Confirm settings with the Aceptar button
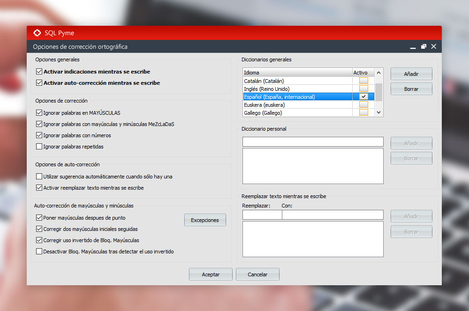 (211, 274)
